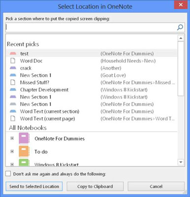Click the purple OneNote For Dummies notebook icon
The height and width of the screenshot is (197, 190).
coord(24,138)
